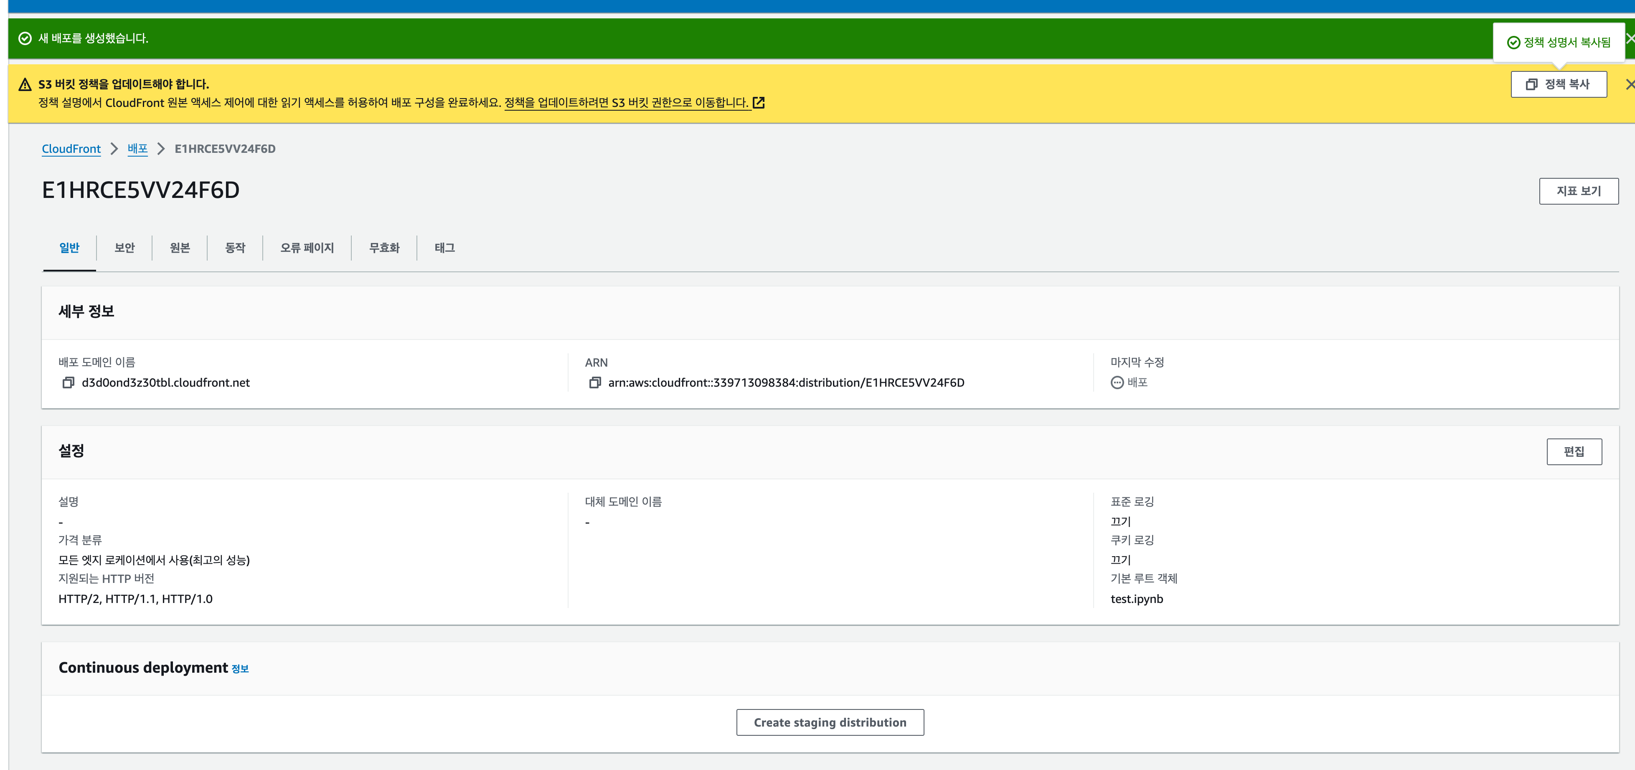
Task: Click the warning triangle icon in yellow banner
Action: pos(25,84)
